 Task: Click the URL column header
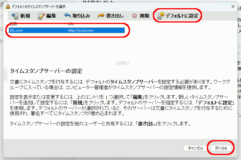95,24
